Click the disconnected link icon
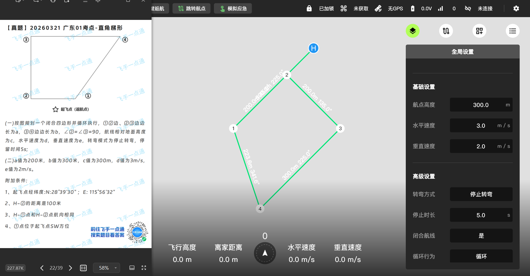Viewport: 530px width, 276px height. (468, 9)
